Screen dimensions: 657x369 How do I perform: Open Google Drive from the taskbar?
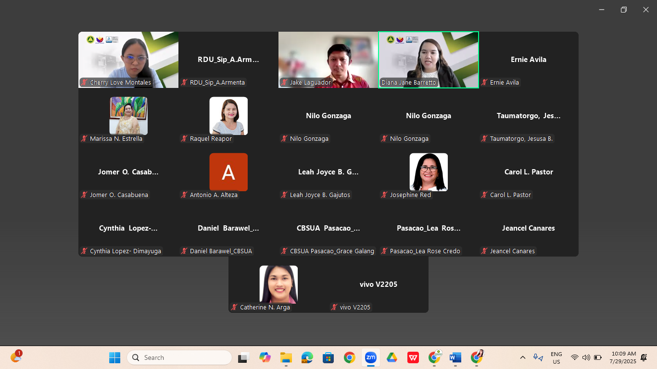(392, 357)
